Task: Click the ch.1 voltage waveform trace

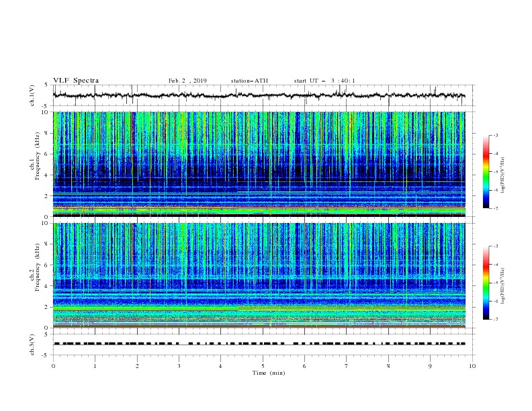Action: point(259,95)
